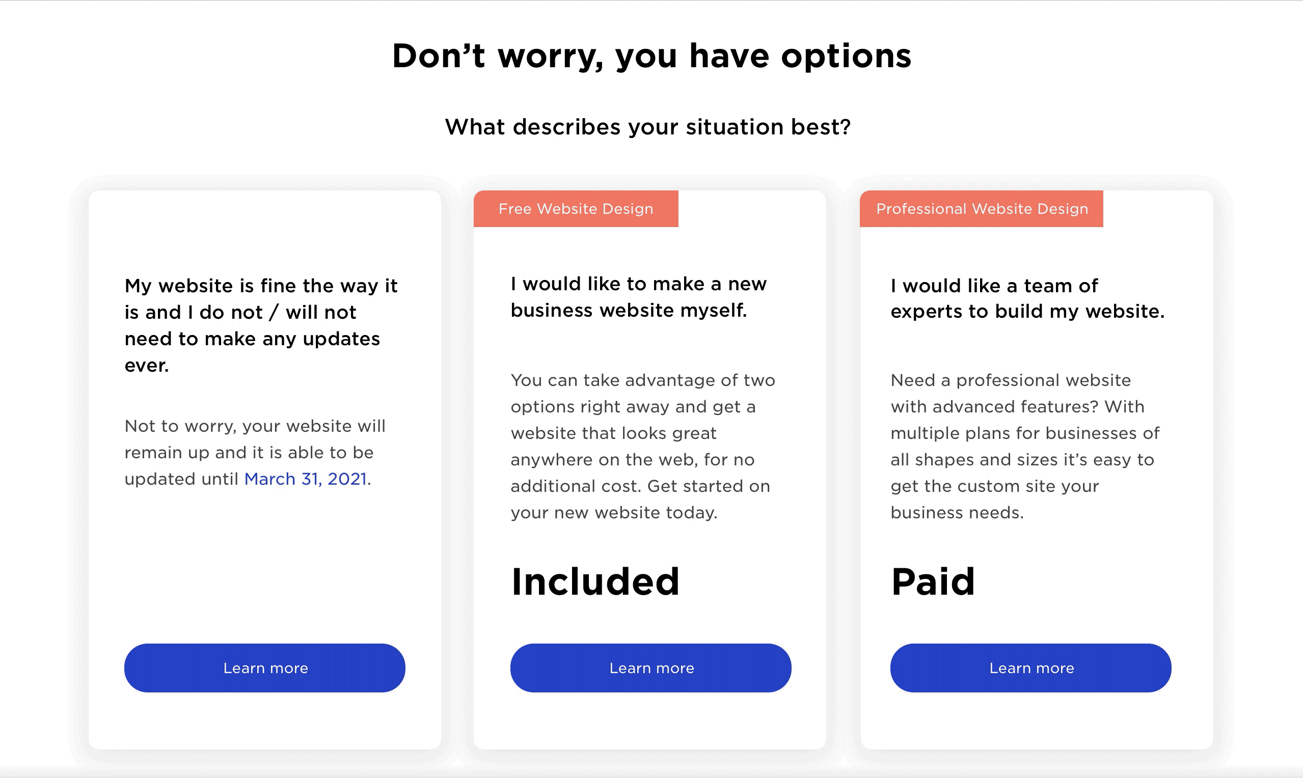Click the 'Need a professional website' description paragraph
Viewport: 1303px width, 778px height.
[x=1024, y=446]
